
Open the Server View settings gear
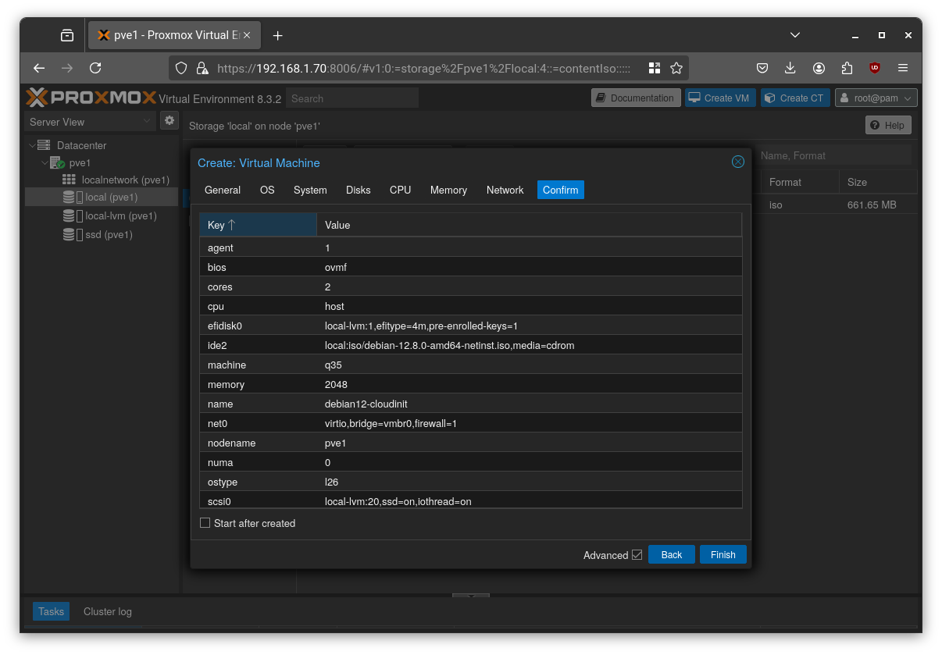coord(169,121)
